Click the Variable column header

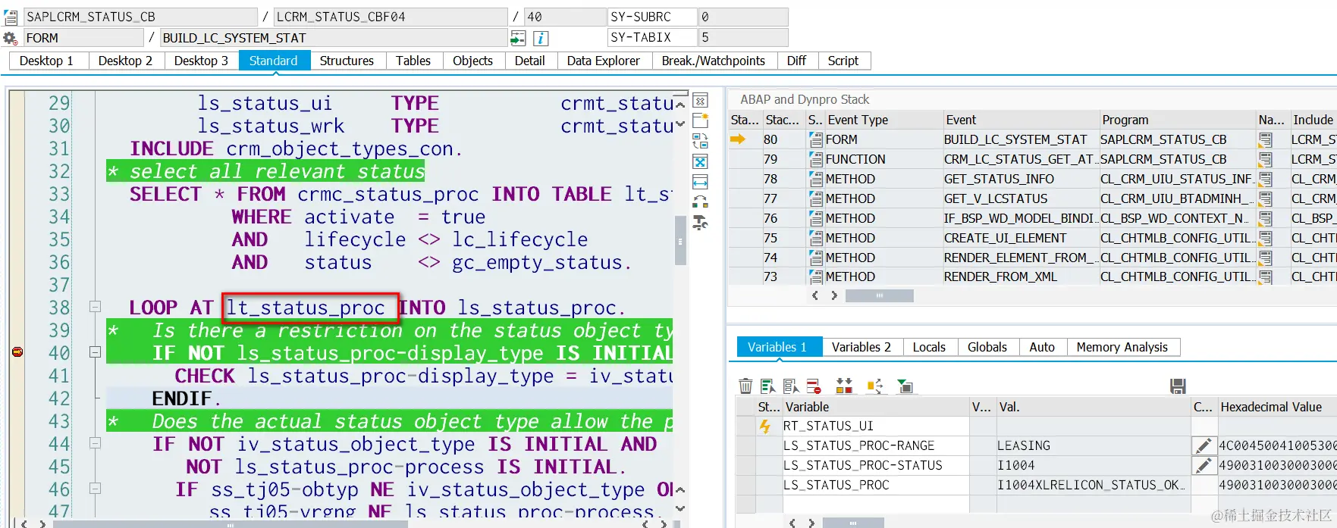pos(876,407)
